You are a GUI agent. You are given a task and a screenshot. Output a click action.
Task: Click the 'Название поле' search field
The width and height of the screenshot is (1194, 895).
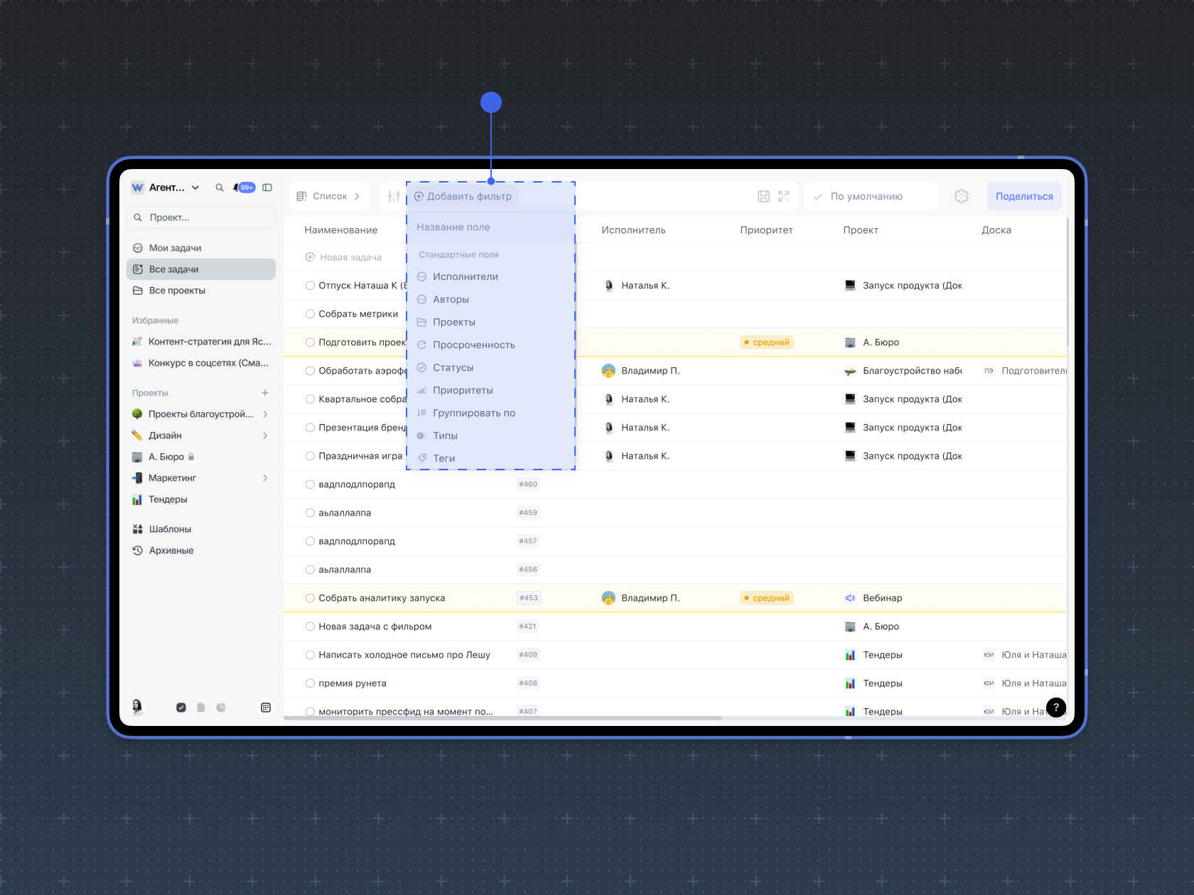coord(490,227)
